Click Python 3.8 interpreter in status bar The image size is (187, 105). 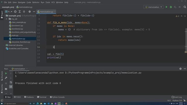pos(177,101)
